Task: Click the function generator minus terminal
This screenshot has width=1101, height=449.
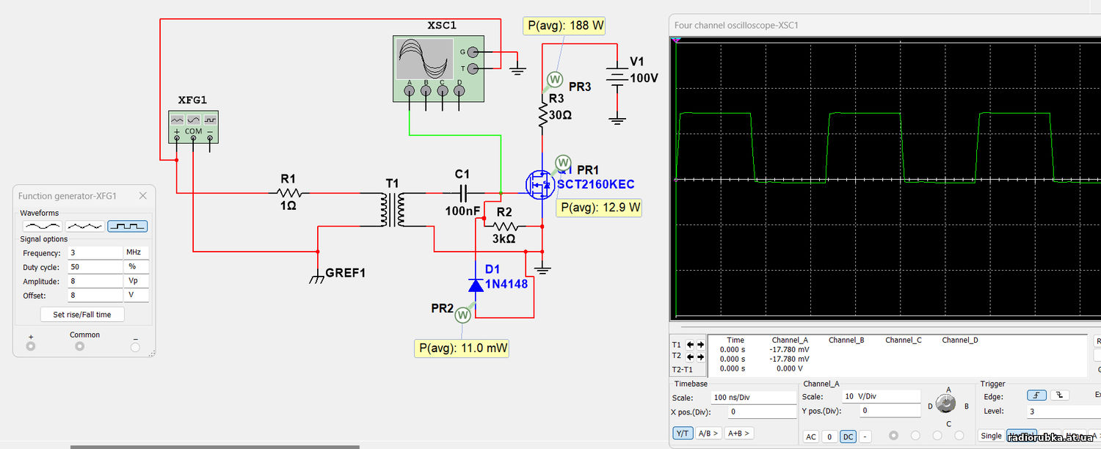Action: coord(135,347)
